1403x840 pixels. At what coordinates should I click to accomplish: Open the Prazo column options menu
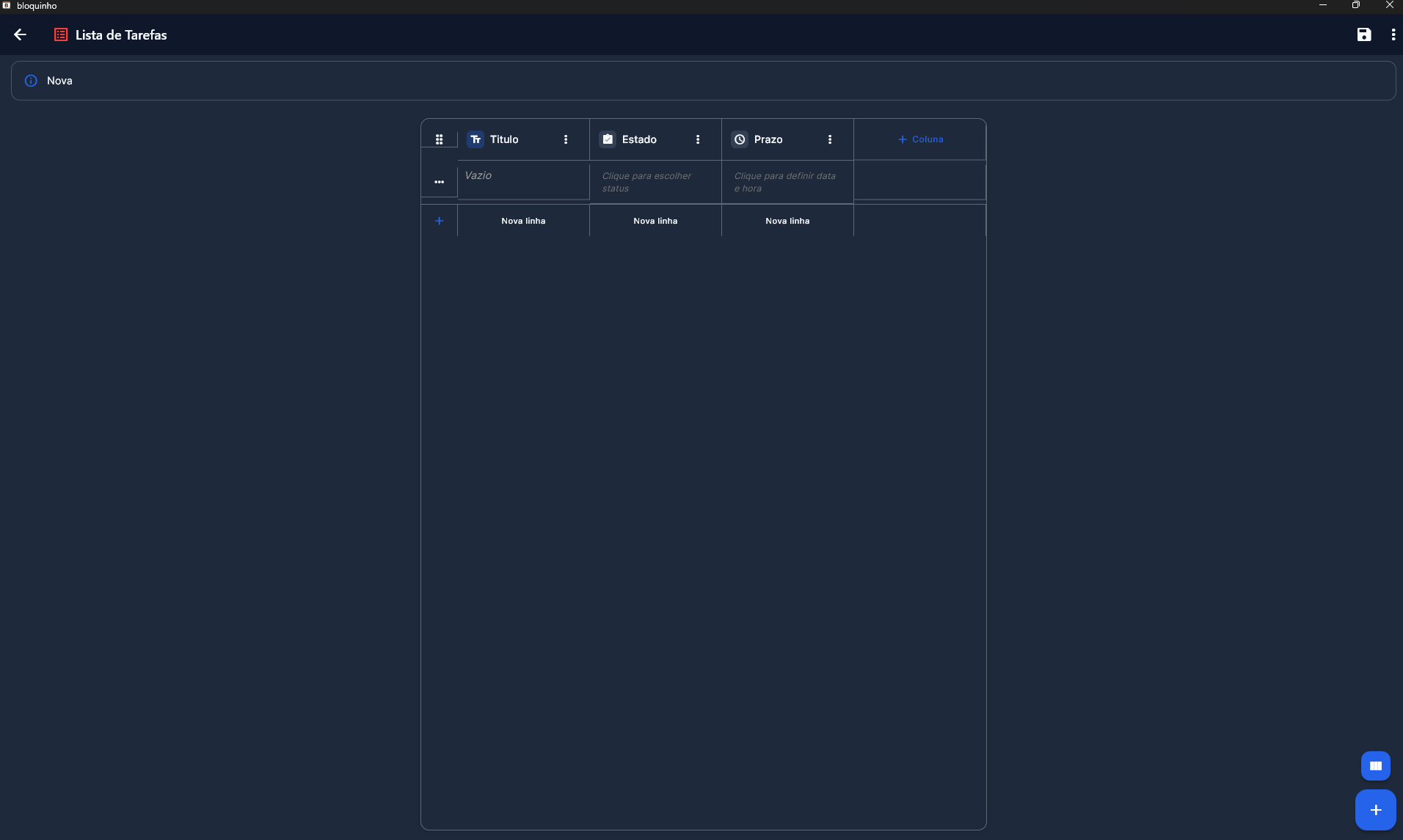[x=830, y=139]
